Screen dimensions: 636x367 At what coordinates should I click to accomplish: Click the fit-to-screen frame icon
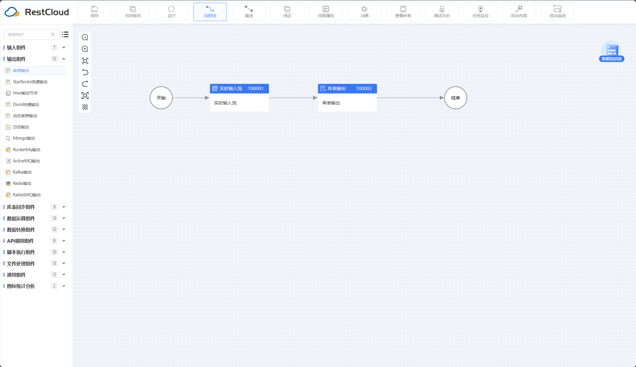85,95
